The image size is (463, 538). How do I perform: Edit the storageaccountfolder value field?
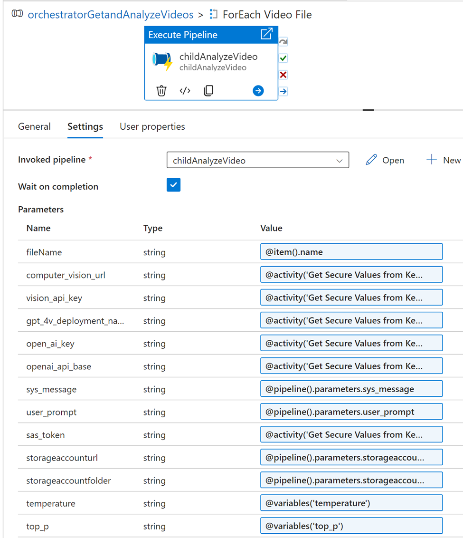[x=351, y=480]
